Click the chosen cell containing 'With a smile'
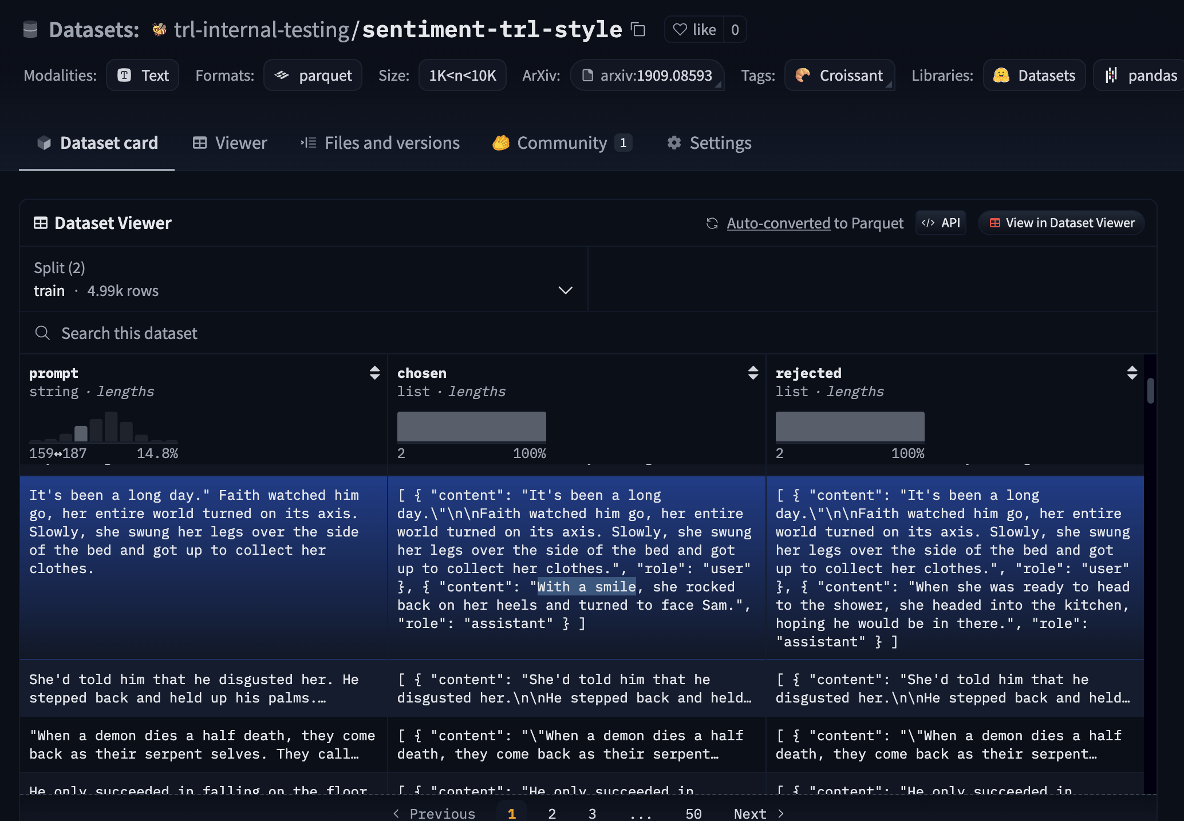1184x821 pixels. pos(577,567)
